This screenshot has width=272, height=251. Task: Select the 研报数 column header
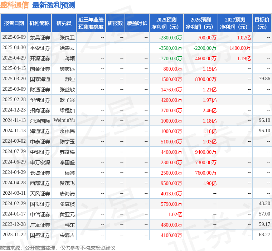coord(115,23)
